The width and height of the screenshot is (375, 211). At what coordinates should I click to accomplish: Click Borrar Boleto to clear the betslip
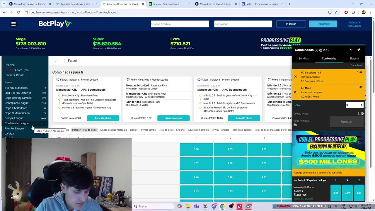pos(357,65)
